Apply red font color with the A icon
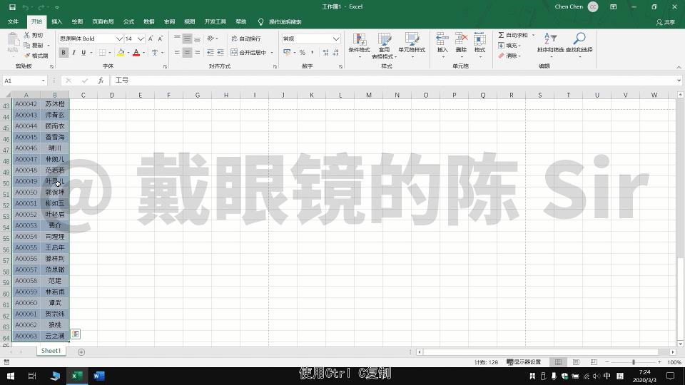The width and height of the screenshot is (685, 385). (x=136, y=52)
